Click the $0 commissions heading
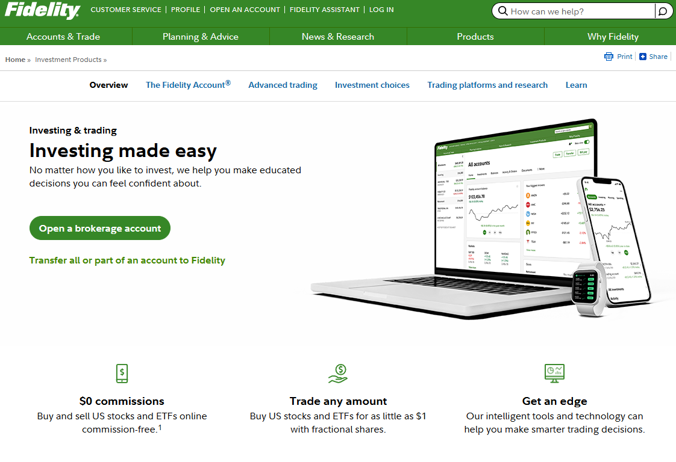The image size is (676, 462). [x=122, y=401]
